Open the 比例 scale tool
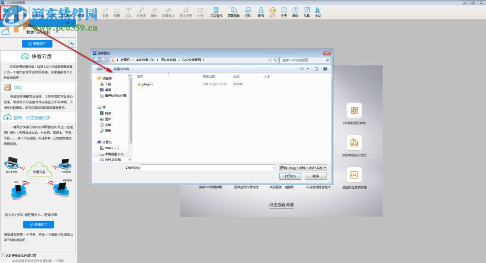The height and width of the screenshot is (263, 486). (x=201, y=13)
